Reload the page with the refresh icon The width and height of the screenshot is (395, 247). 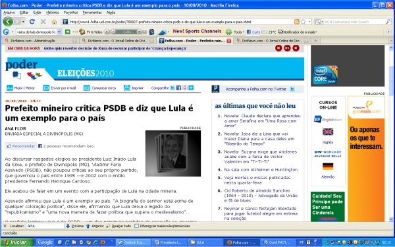coord(32,22)
